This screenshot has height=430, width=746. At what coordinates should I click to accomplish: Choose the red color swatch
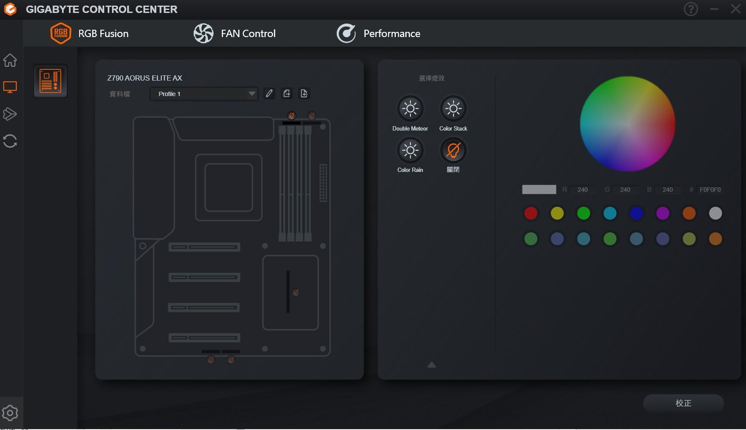(x=531, y=213)
